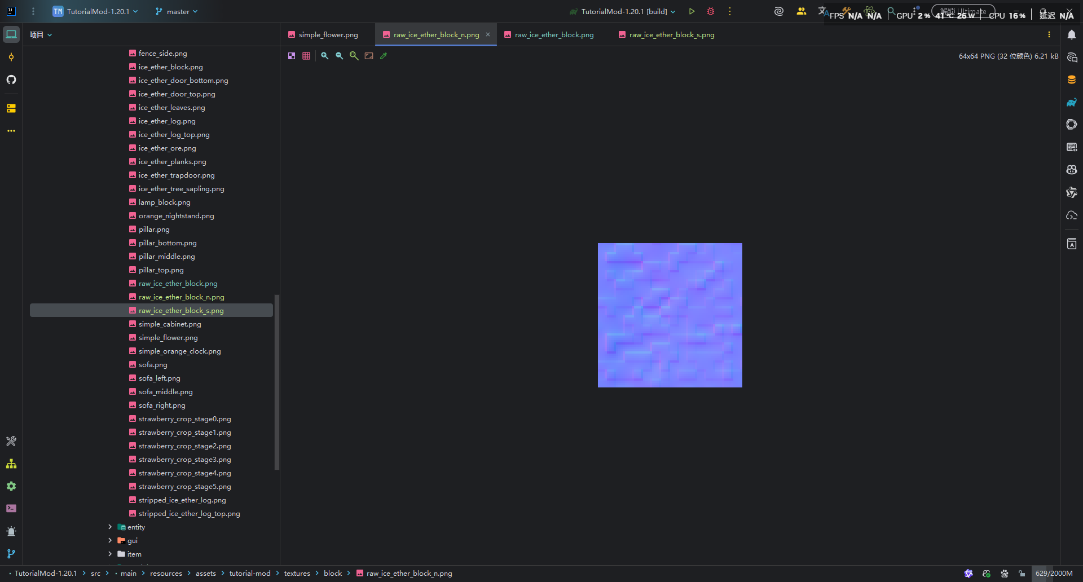
Task: Open the Terminal tool window
Action: tap(11, 509)
